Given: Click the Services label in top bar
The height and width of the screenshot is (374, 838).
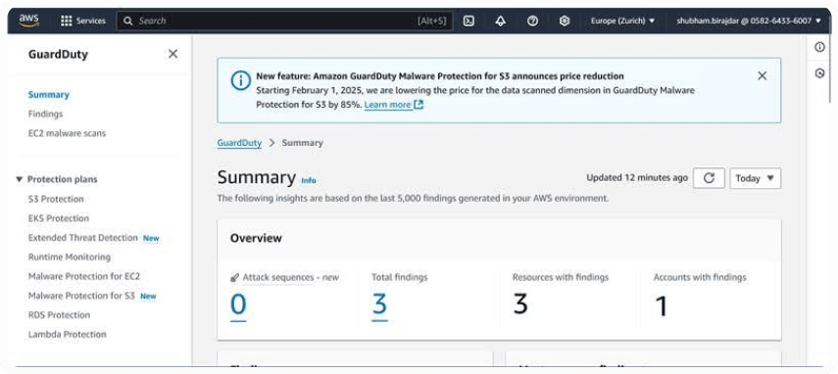Looking at the screenshot, I should click(91, 21).
